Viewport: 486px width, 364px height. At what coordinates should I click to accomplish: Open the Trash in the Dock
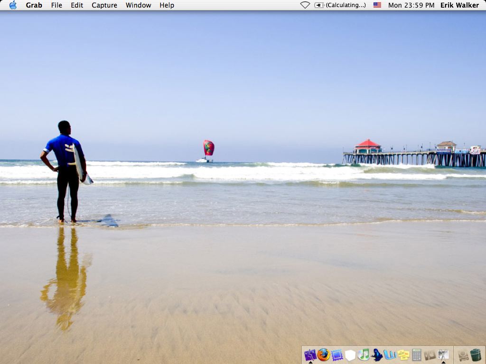pos(476,355)
